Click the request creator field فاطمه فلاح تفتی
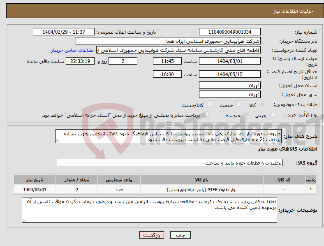 pyautogui.click(x=178, y=50)
